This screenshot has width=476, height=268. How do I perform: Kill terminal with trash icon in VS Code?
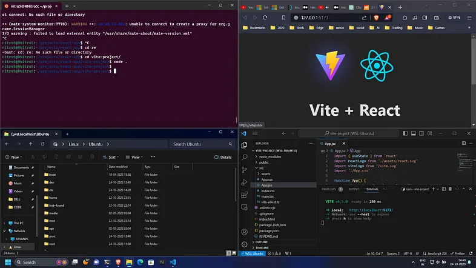pos(450,189)
